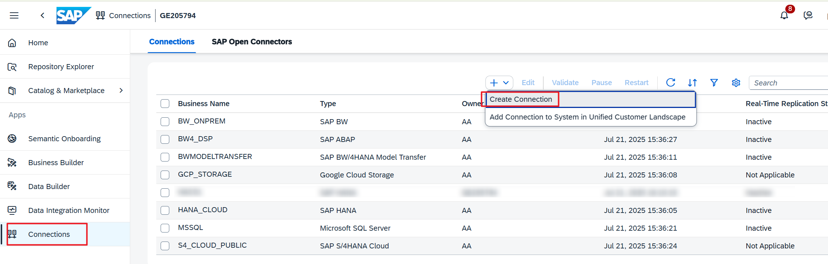Select the MSSQL row checkbox

[x=165, y=228]
